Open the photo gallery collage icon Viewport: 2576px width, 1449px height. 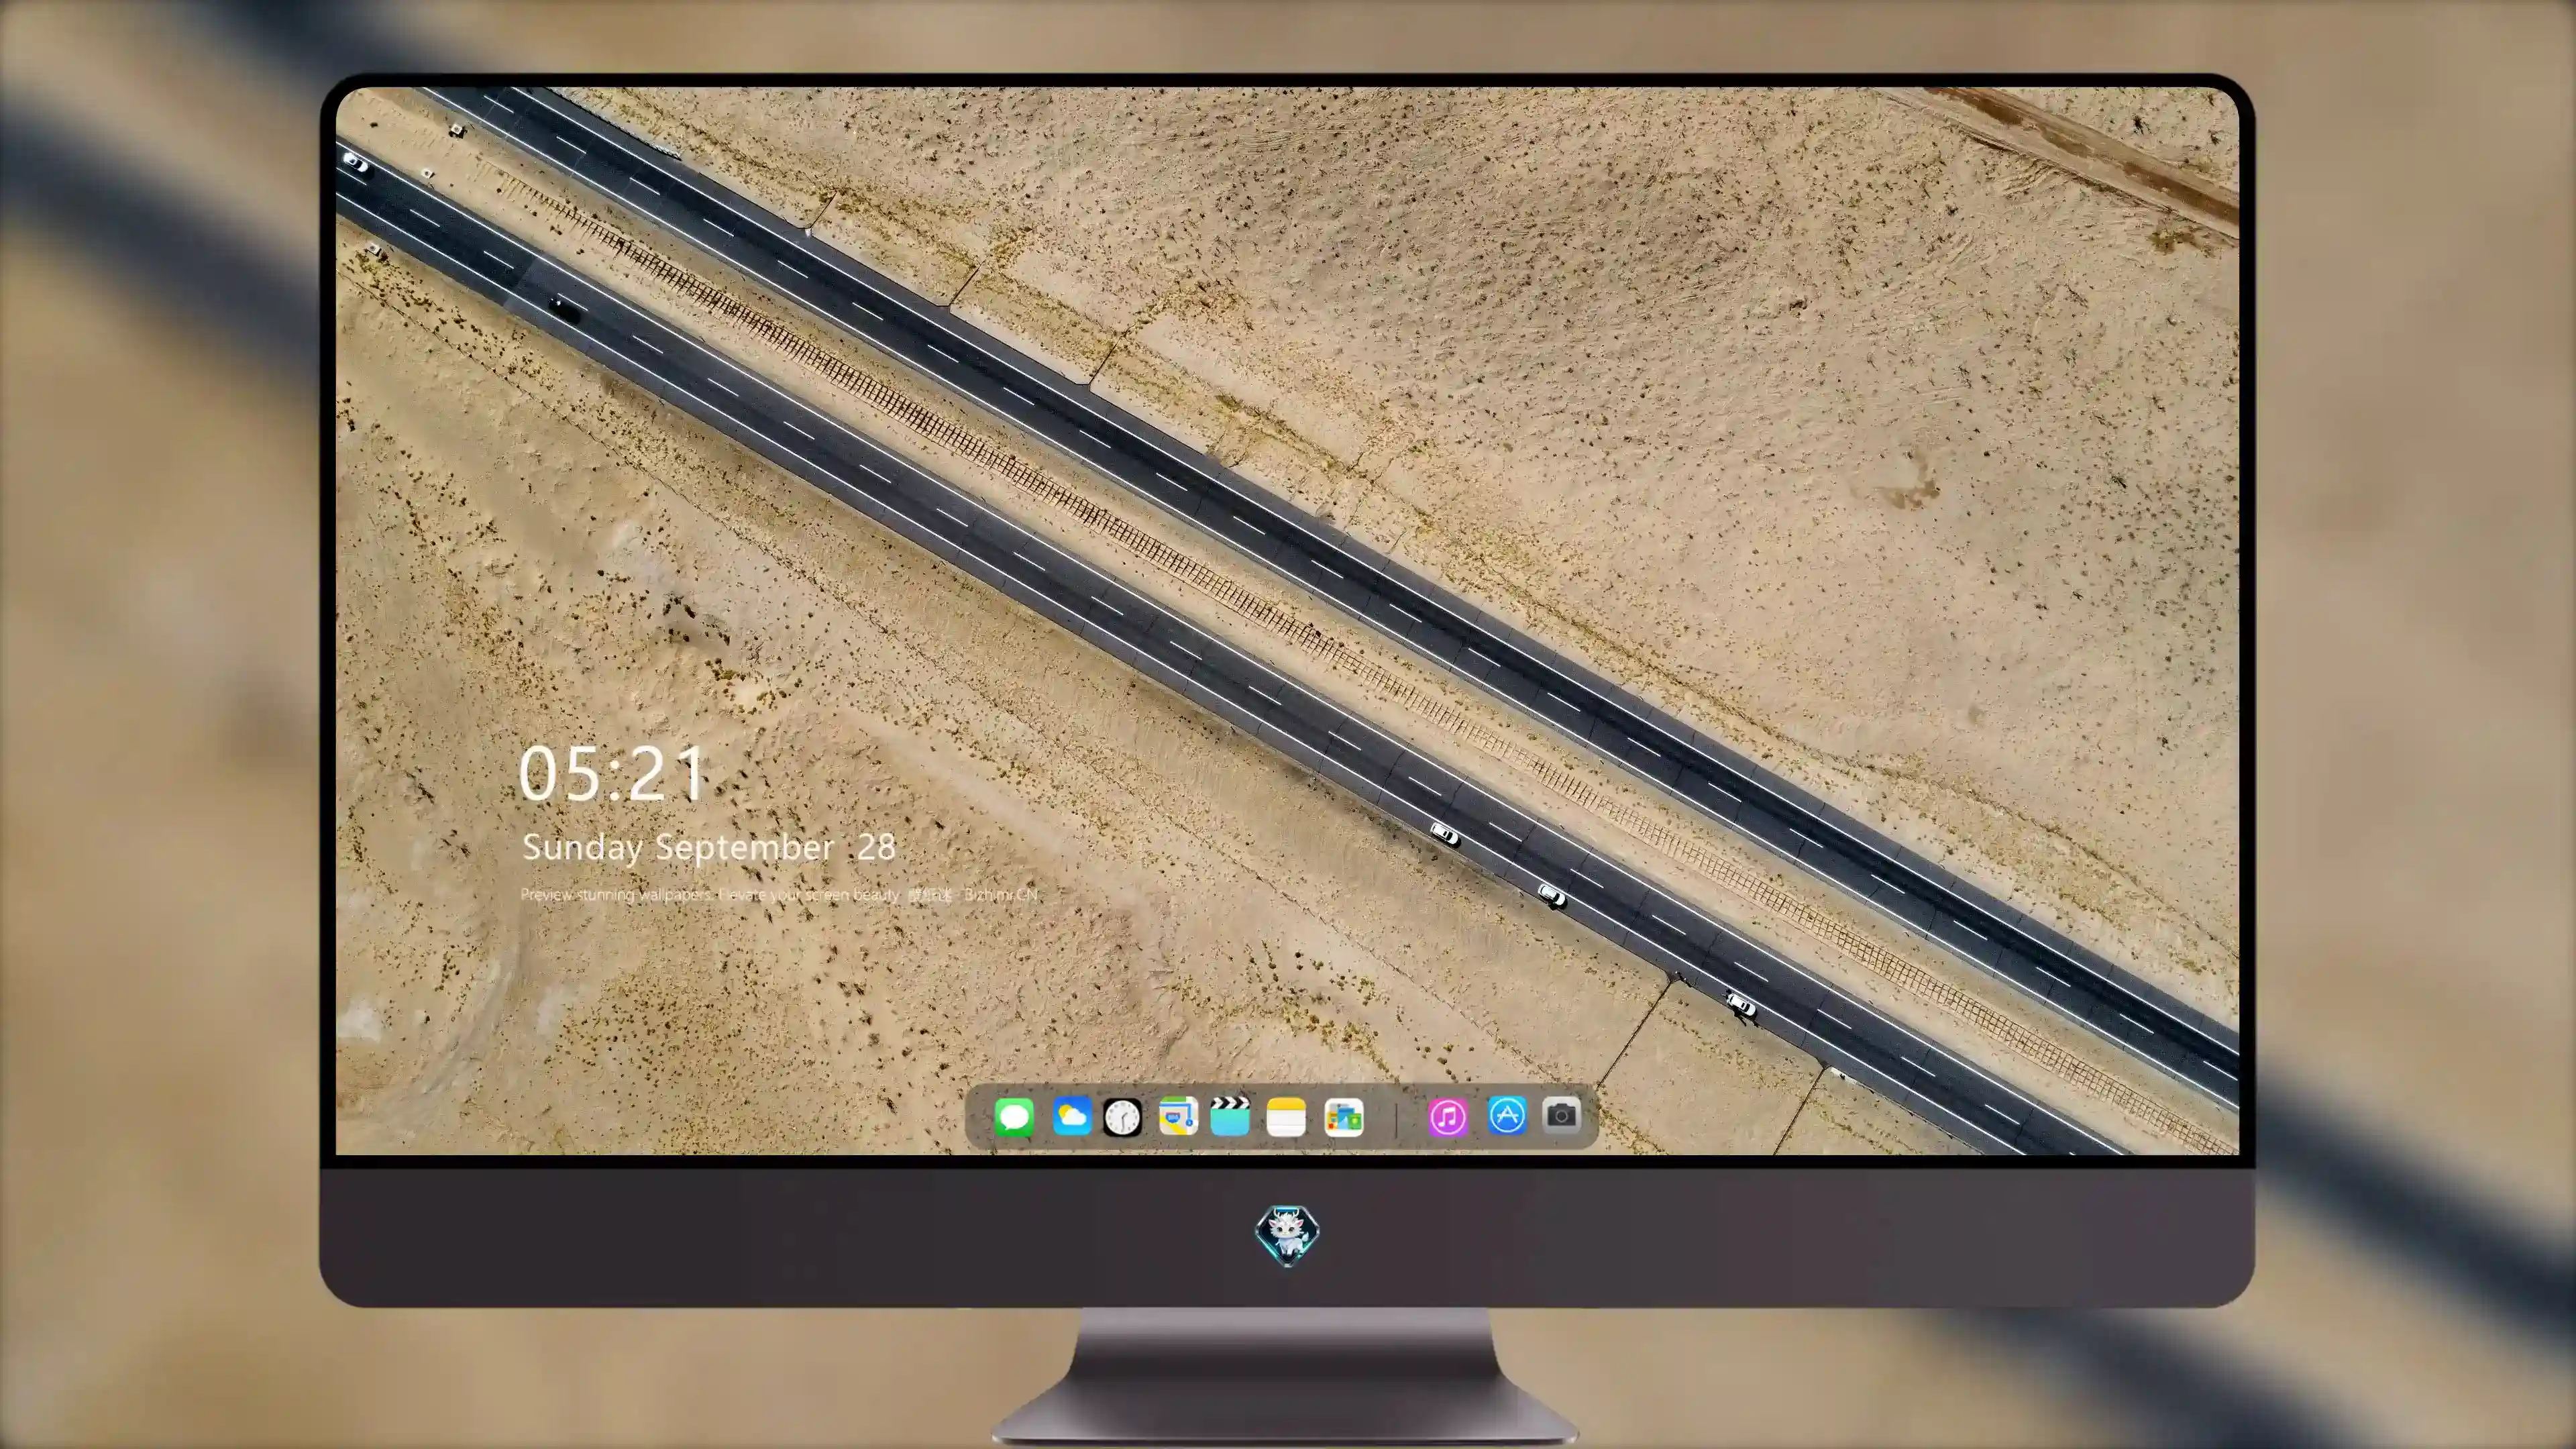pyautogui.click(x=1344, y=1117)
